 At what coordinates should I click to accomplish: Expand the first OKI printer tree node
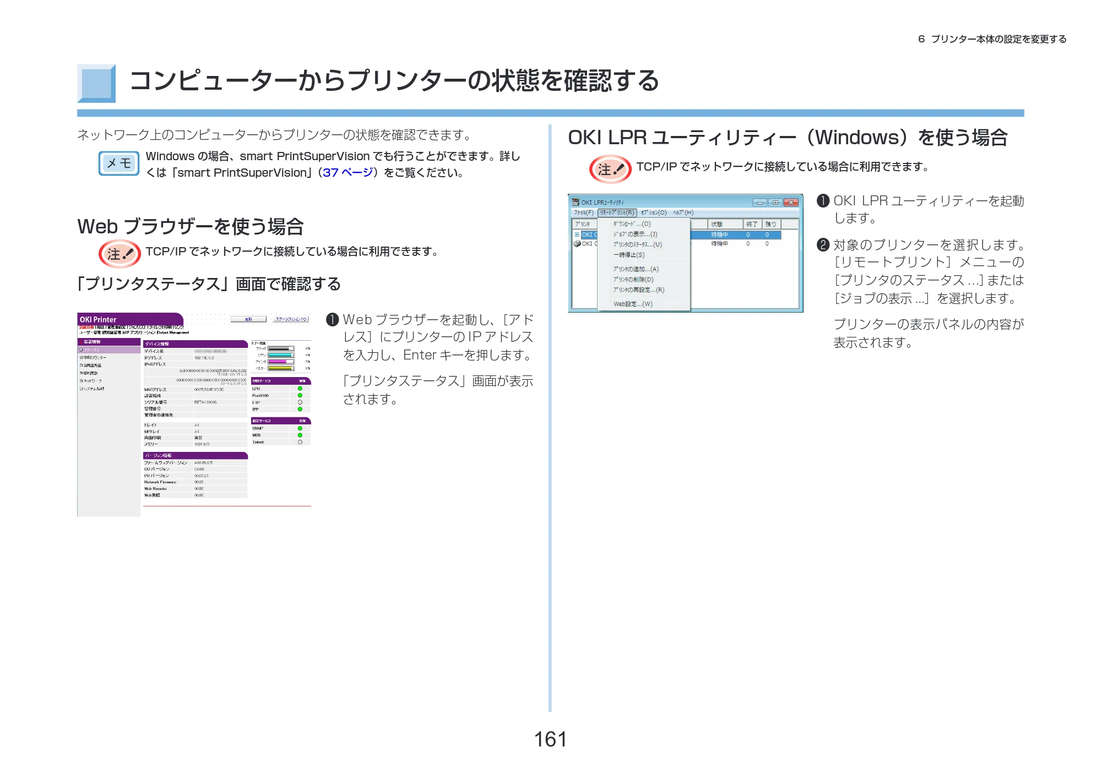pos(577,234)
